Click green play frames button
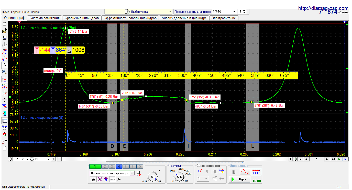 [x=339, y=159]
